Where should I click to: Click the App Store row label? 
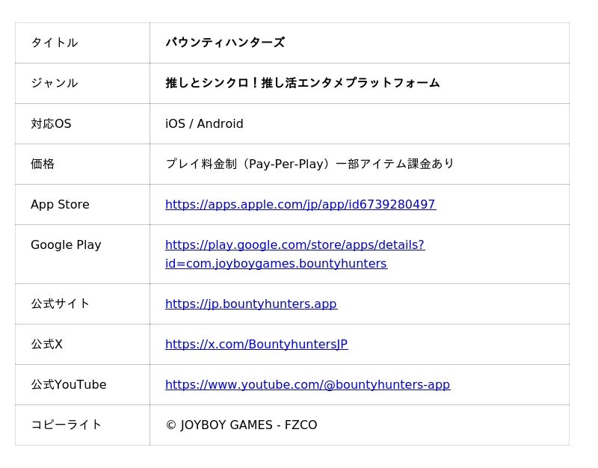point(60,204)
